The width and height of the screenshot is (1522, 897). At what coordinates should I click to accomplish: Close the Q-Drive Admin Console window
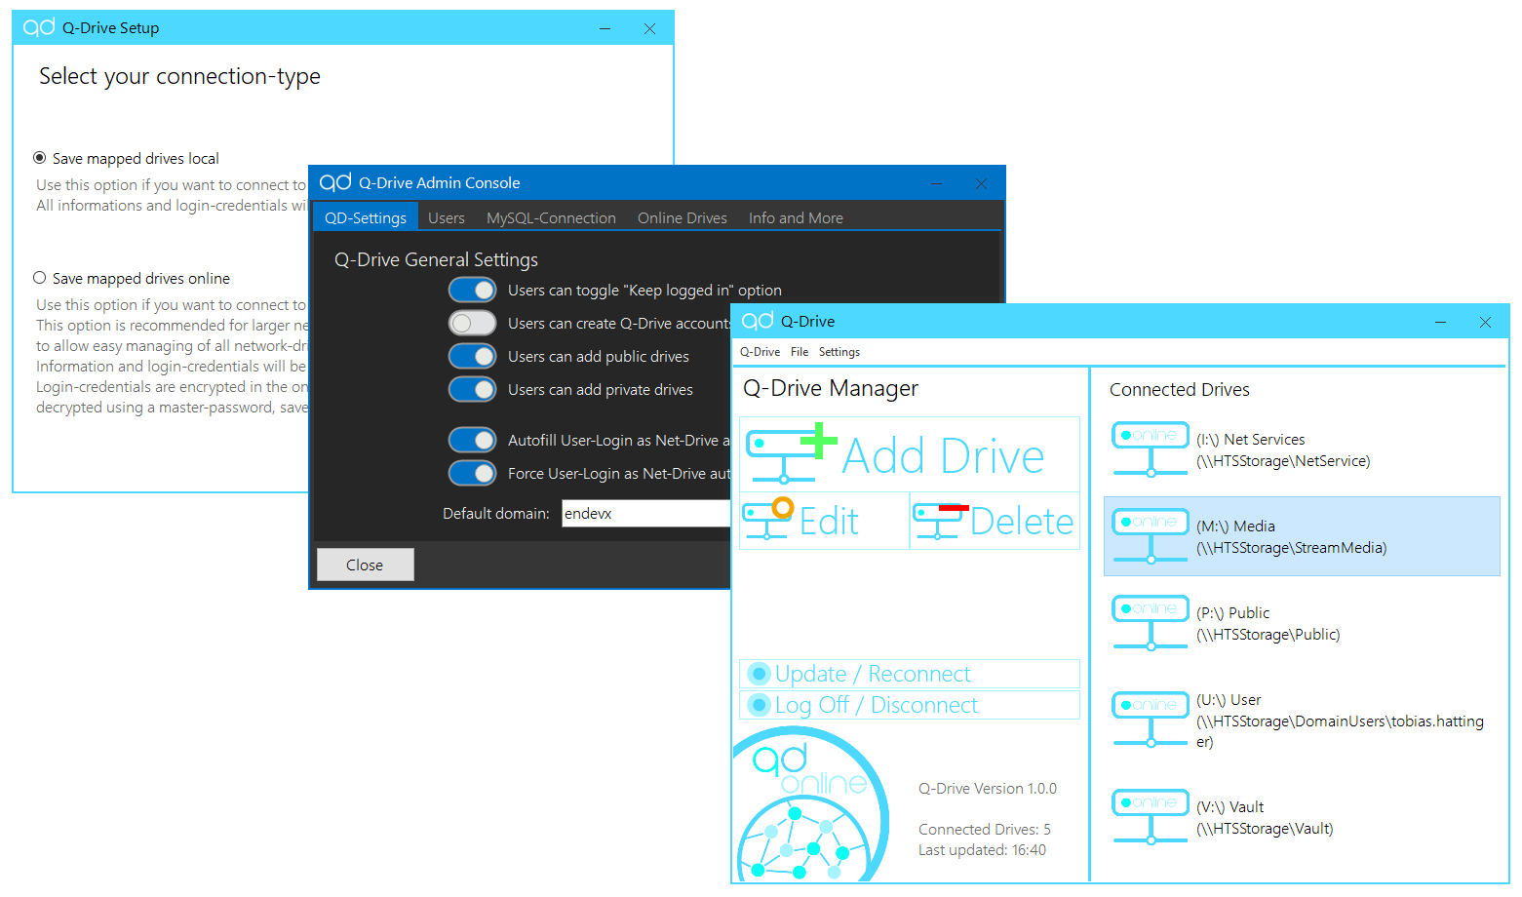981,183
